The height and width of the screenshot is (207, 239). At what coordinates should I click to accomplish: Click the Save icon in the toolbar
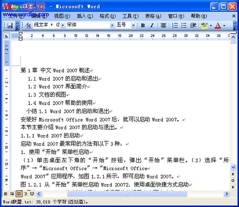point(10,25)
